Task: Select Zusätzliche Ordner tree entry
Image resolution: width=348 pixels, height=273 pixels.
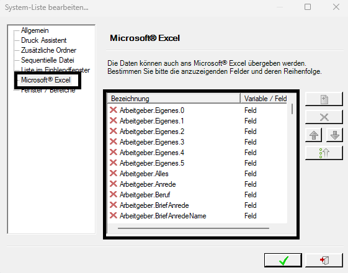Action: pyautogui.click(x=48, y=50)
